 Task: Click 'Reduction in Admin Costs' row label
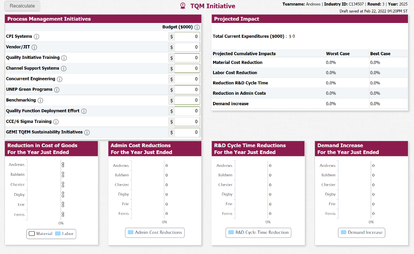pos(239,93)
